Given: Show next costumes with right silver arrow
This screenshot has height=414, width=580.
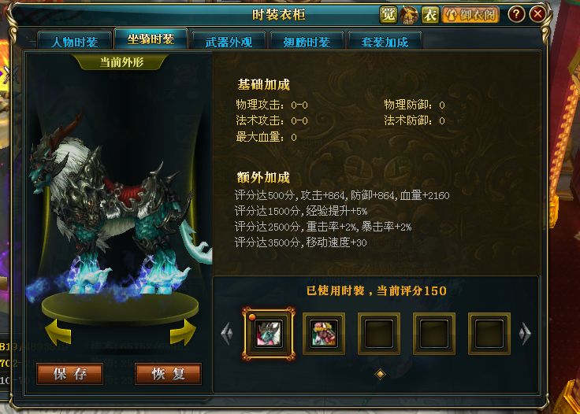Looking at the screenshot, I should tap(525, 334).
